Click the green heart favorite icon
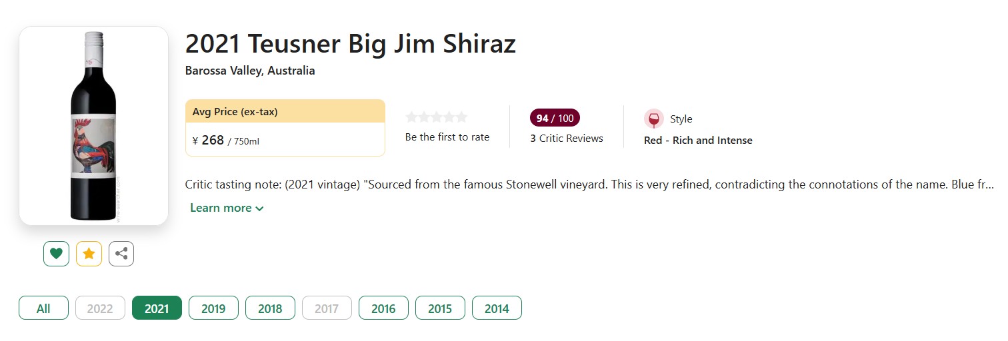 coord(56,254)
